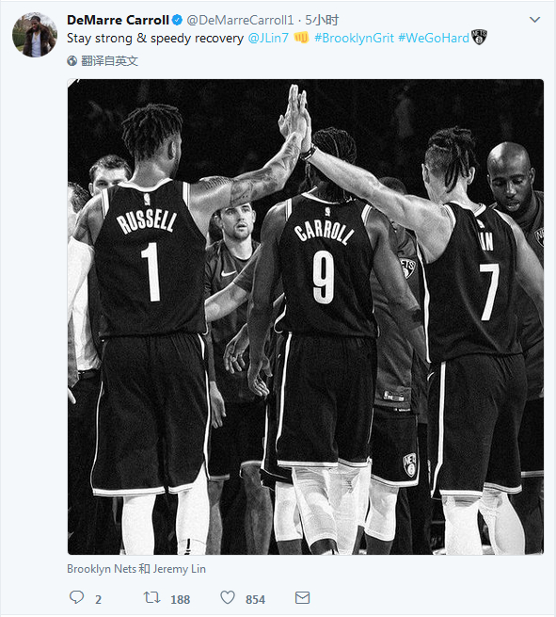Screen dimensions: 556x617
Task: Open the @JLin7 mention link
Action: pyautogui.click(x=268, y=39)
